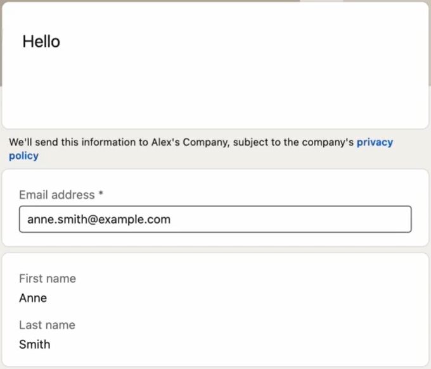This screenshot has width=431, height=369.
Task: Click the Email address input field
Action: coord(215,220)
